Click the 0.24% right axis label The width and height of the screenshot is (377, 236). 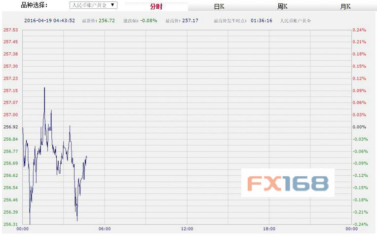[359, 30]
